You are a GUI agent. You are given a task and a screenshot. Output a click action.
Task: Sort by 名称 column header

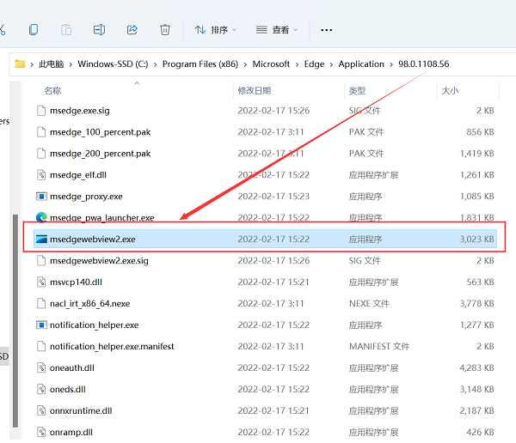(x=53, y=90)
